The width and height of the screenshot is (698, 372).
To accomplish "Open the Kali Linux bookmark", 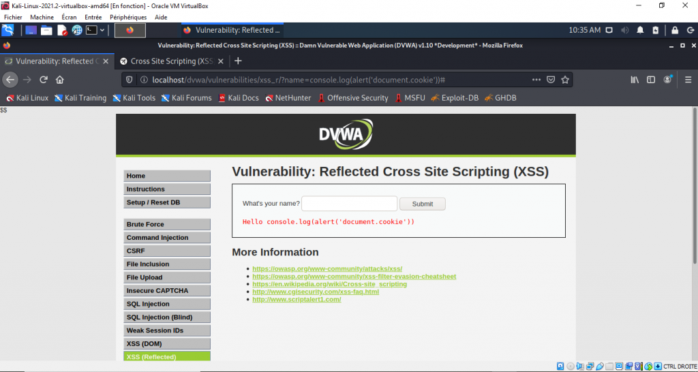I will [x=27, y=98].
